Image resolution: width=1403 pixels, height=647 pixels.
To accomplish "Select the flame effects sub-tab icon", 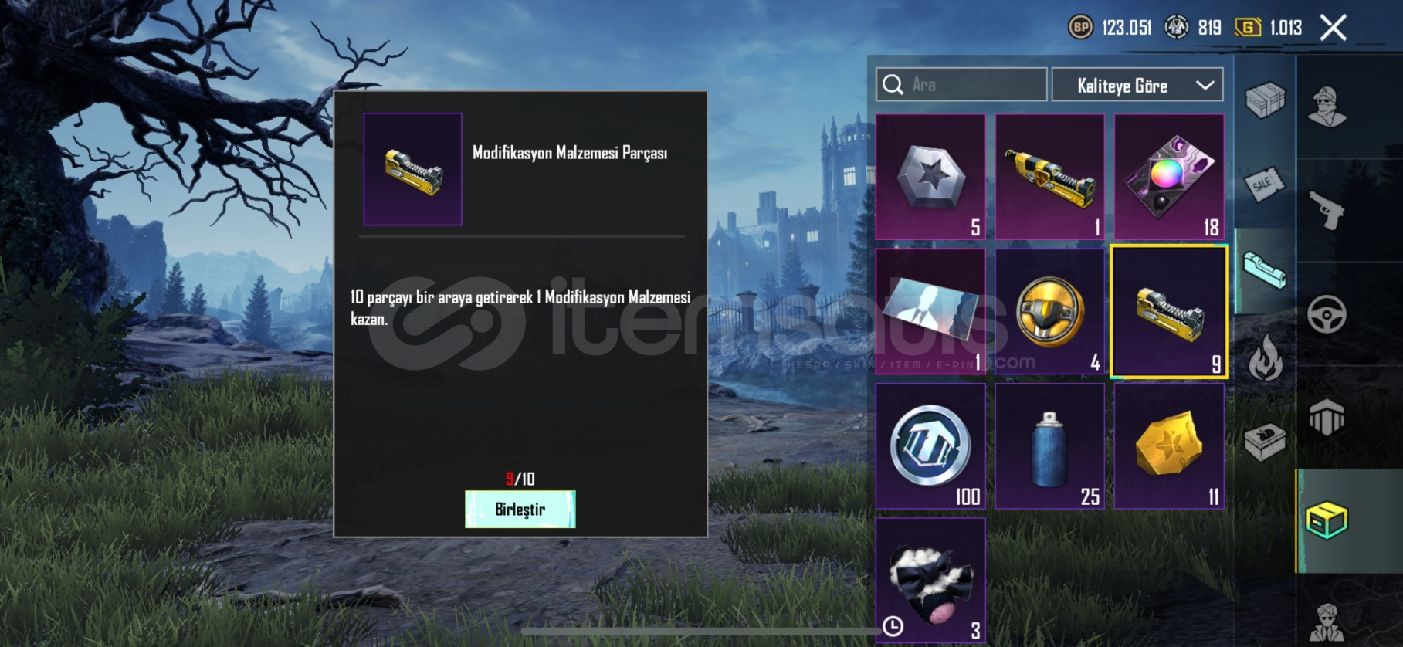I will (1265, 357).
